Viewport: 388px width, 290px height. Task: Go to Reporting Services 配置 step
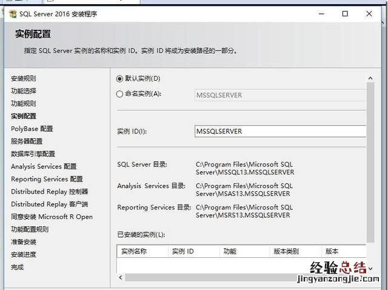[x=47, y=180]
